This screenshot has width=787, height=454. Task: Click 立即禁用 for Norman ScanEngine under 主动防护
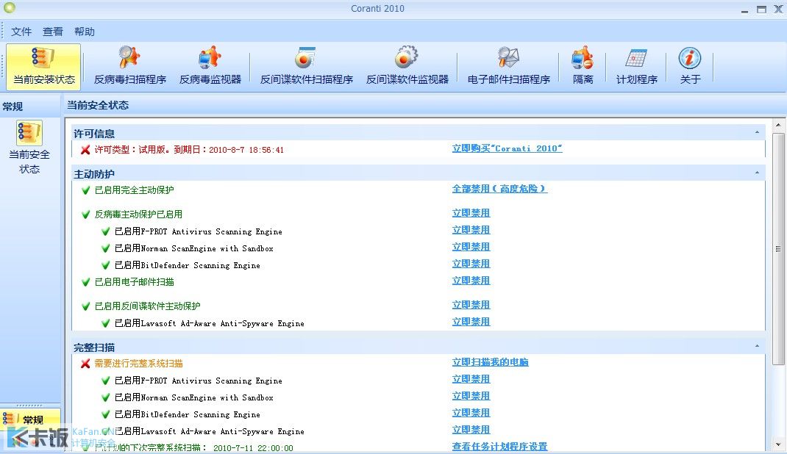pos(471,247)
